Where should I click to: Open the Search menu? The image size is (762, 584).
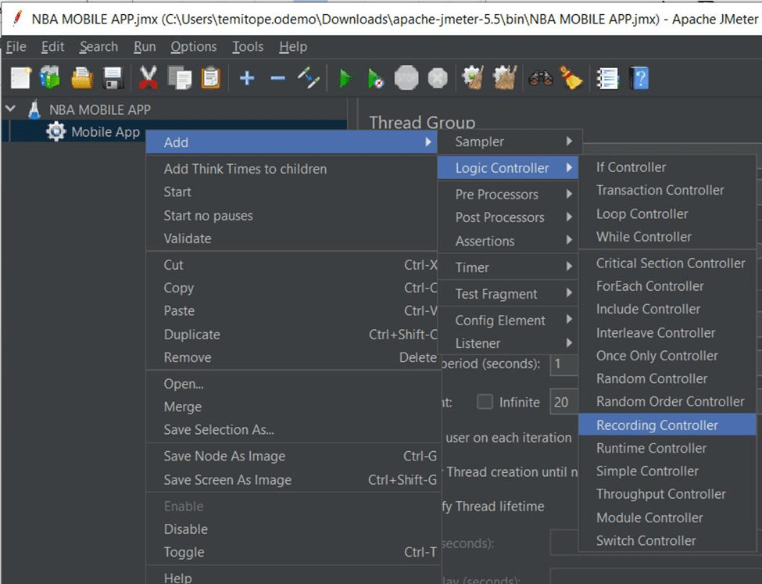coord(98,47)
